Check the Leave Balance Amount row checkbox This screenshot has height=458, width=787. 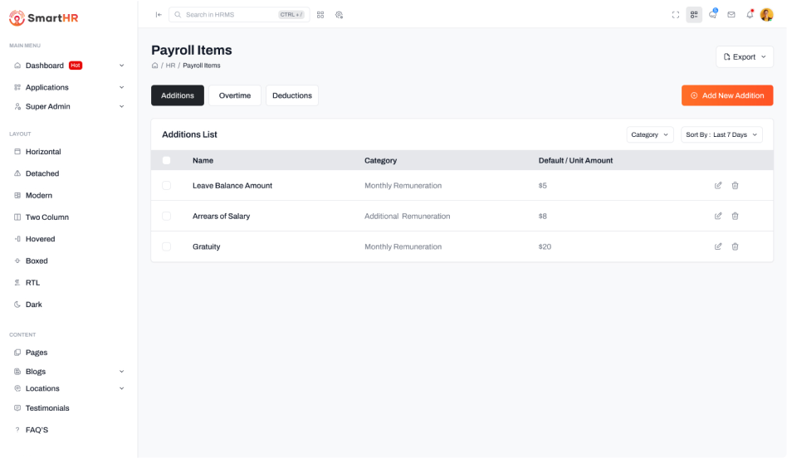(x=167, y=186)
